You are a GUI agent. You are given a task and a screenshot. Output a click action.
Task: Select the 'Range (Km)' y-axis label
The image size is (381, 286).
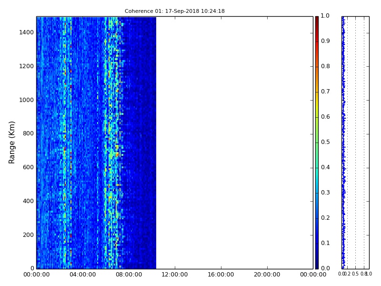(x=11, y=143)
